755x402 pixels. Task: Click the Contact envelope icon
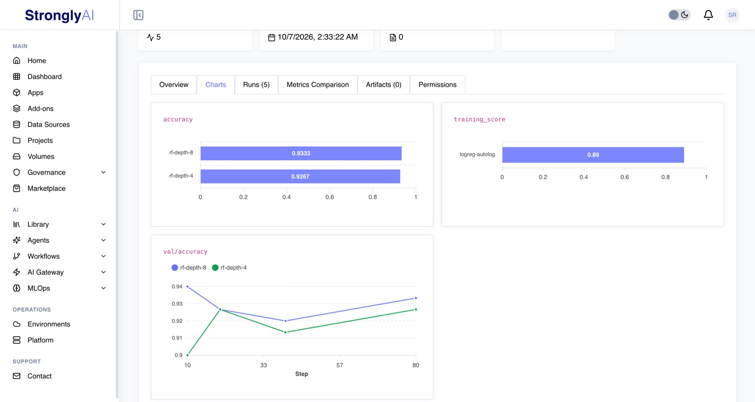click(x=16, y=376)
